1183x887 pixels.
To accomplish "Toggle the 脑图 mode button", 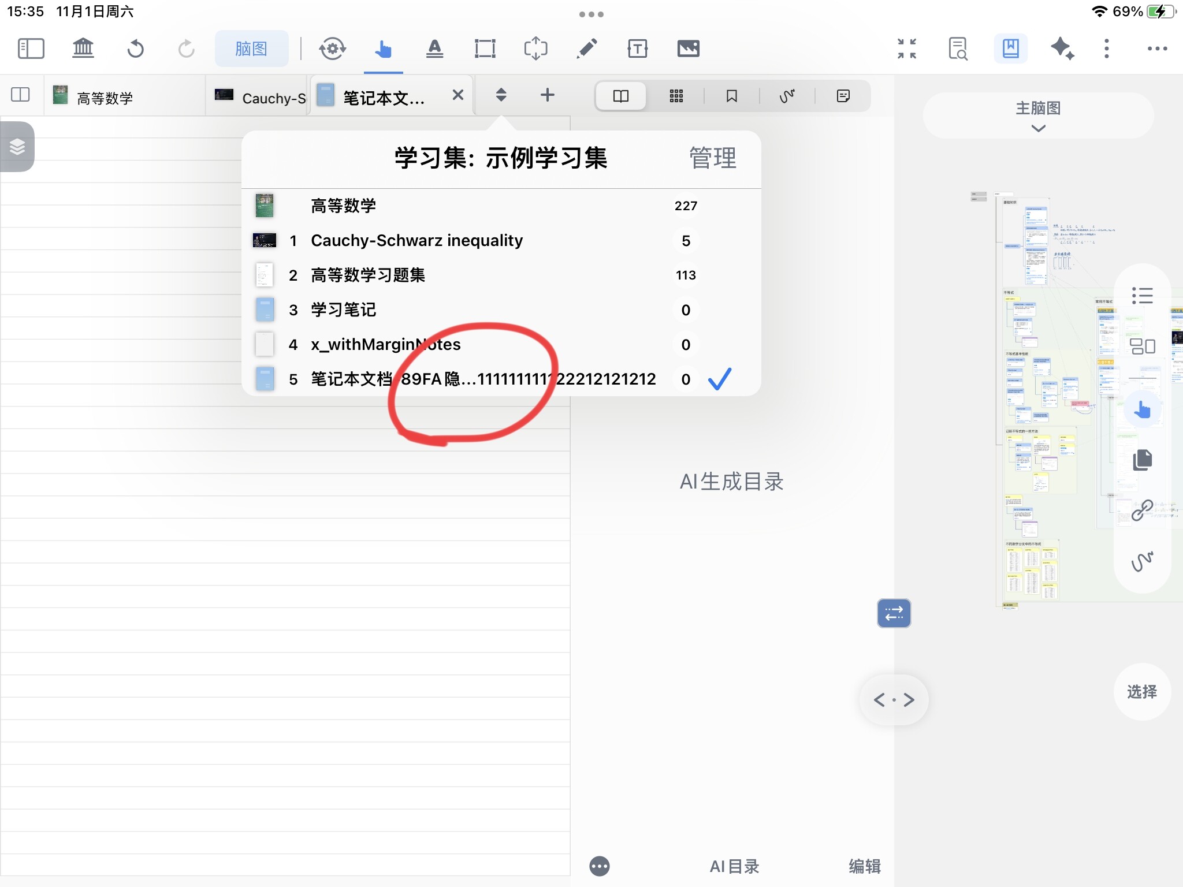I will tap(251, 49).
